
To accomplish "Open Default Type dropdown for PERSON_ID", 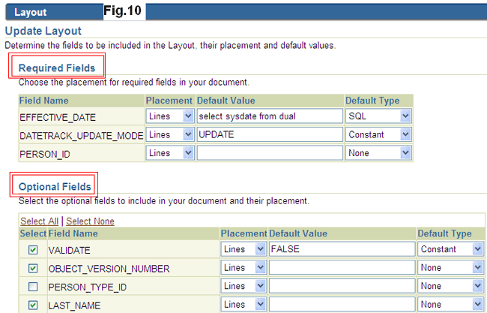I will click(378, 153).
